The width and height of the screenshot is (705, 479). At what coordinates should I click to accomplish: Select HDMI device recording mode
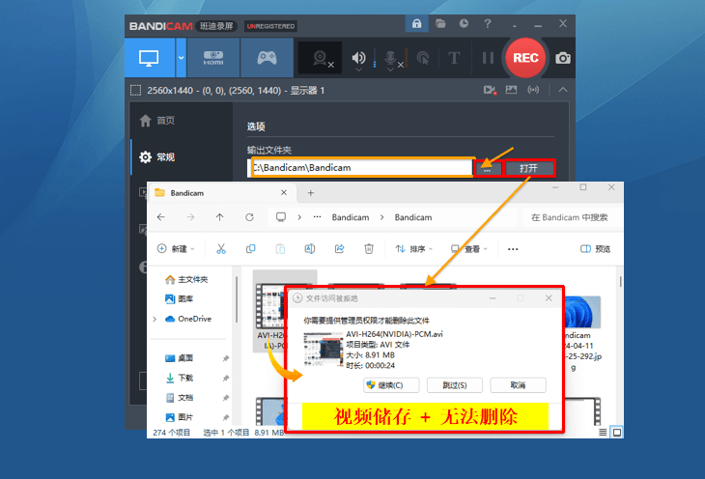(x=213, y=58)
